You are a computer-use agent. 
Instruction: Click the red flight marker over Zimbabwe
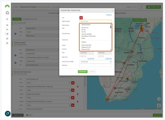pyautogui.click(x=124, y=63)
